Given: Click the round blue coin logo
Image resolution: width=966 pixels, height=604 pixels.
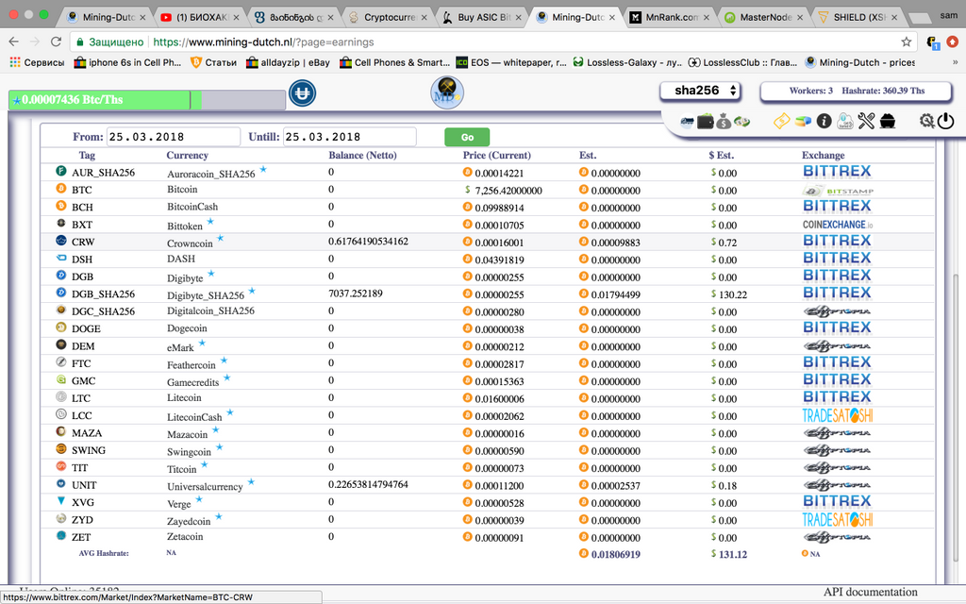Looking at the screenshot, I should pos(302,93).
